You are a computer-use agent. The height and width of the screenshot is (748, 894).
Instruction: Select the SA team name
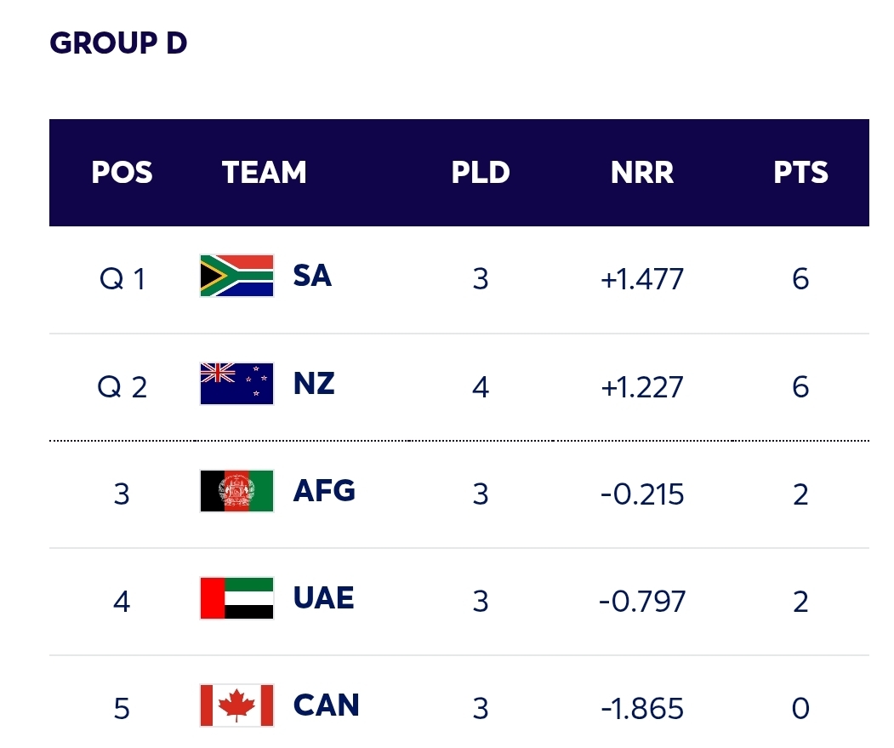(312, 276)
